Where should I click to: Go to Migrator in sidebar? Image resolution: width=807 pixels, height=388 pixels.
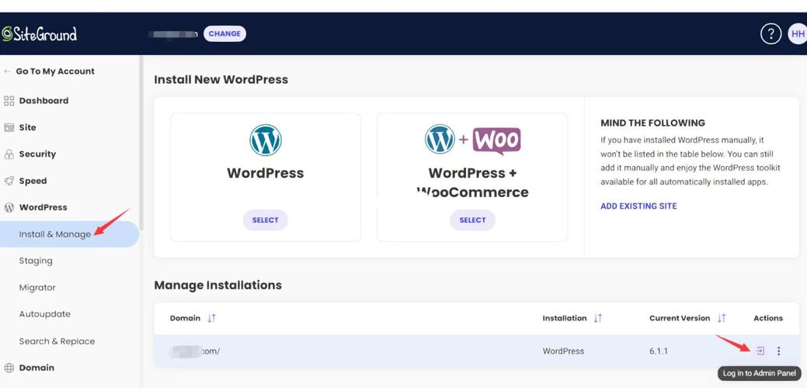[37, 287]
